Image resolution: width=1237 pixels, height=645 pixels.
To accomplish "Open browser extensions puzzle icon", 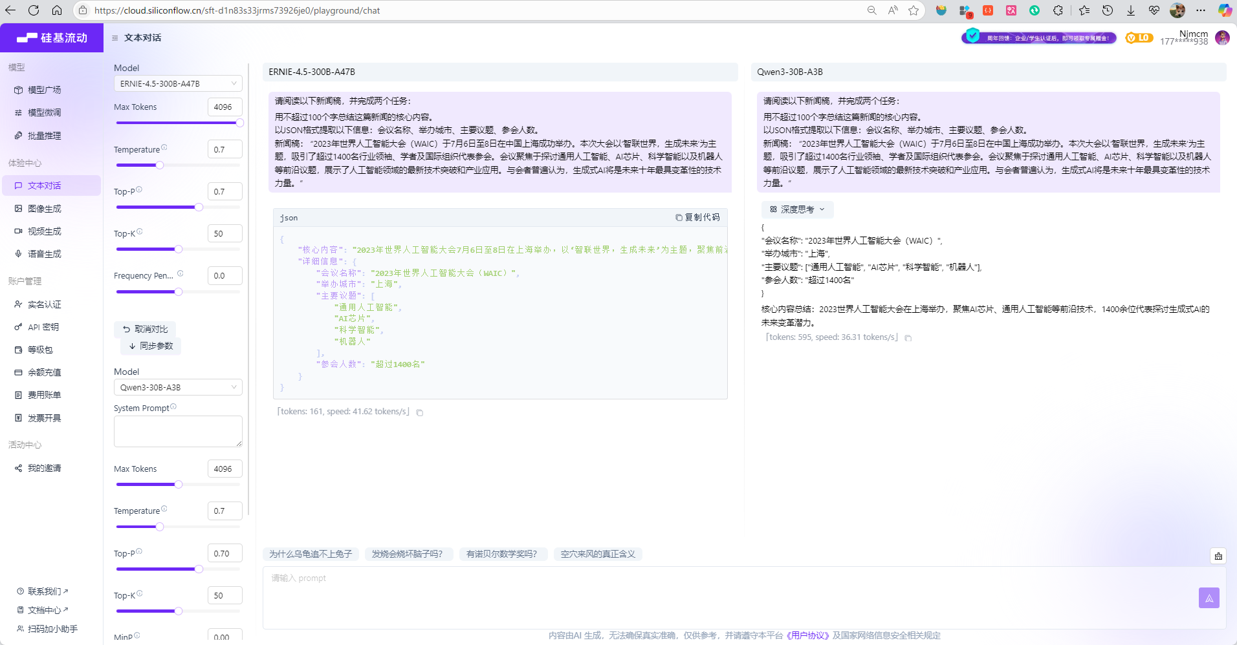I will (1058, 10).
